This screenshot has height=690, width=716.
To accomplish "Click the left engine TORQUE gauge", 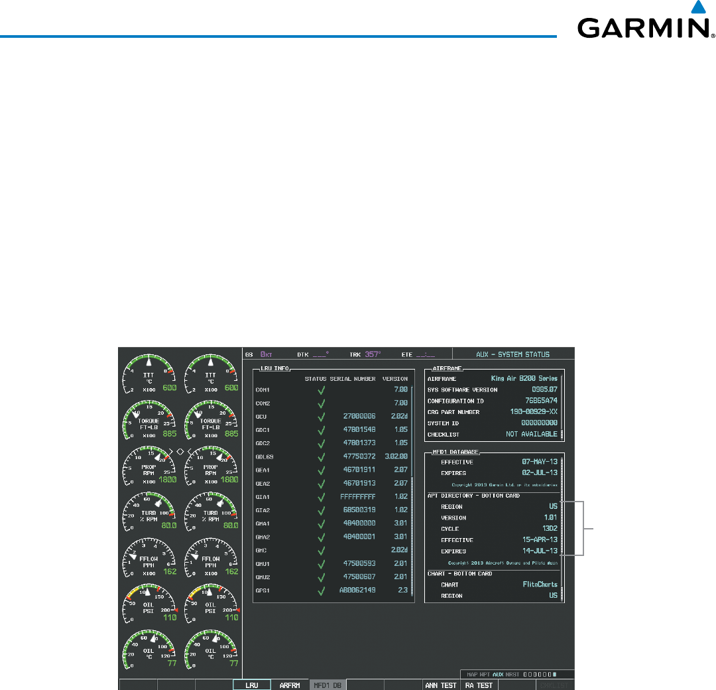I will tap(149, 421).
